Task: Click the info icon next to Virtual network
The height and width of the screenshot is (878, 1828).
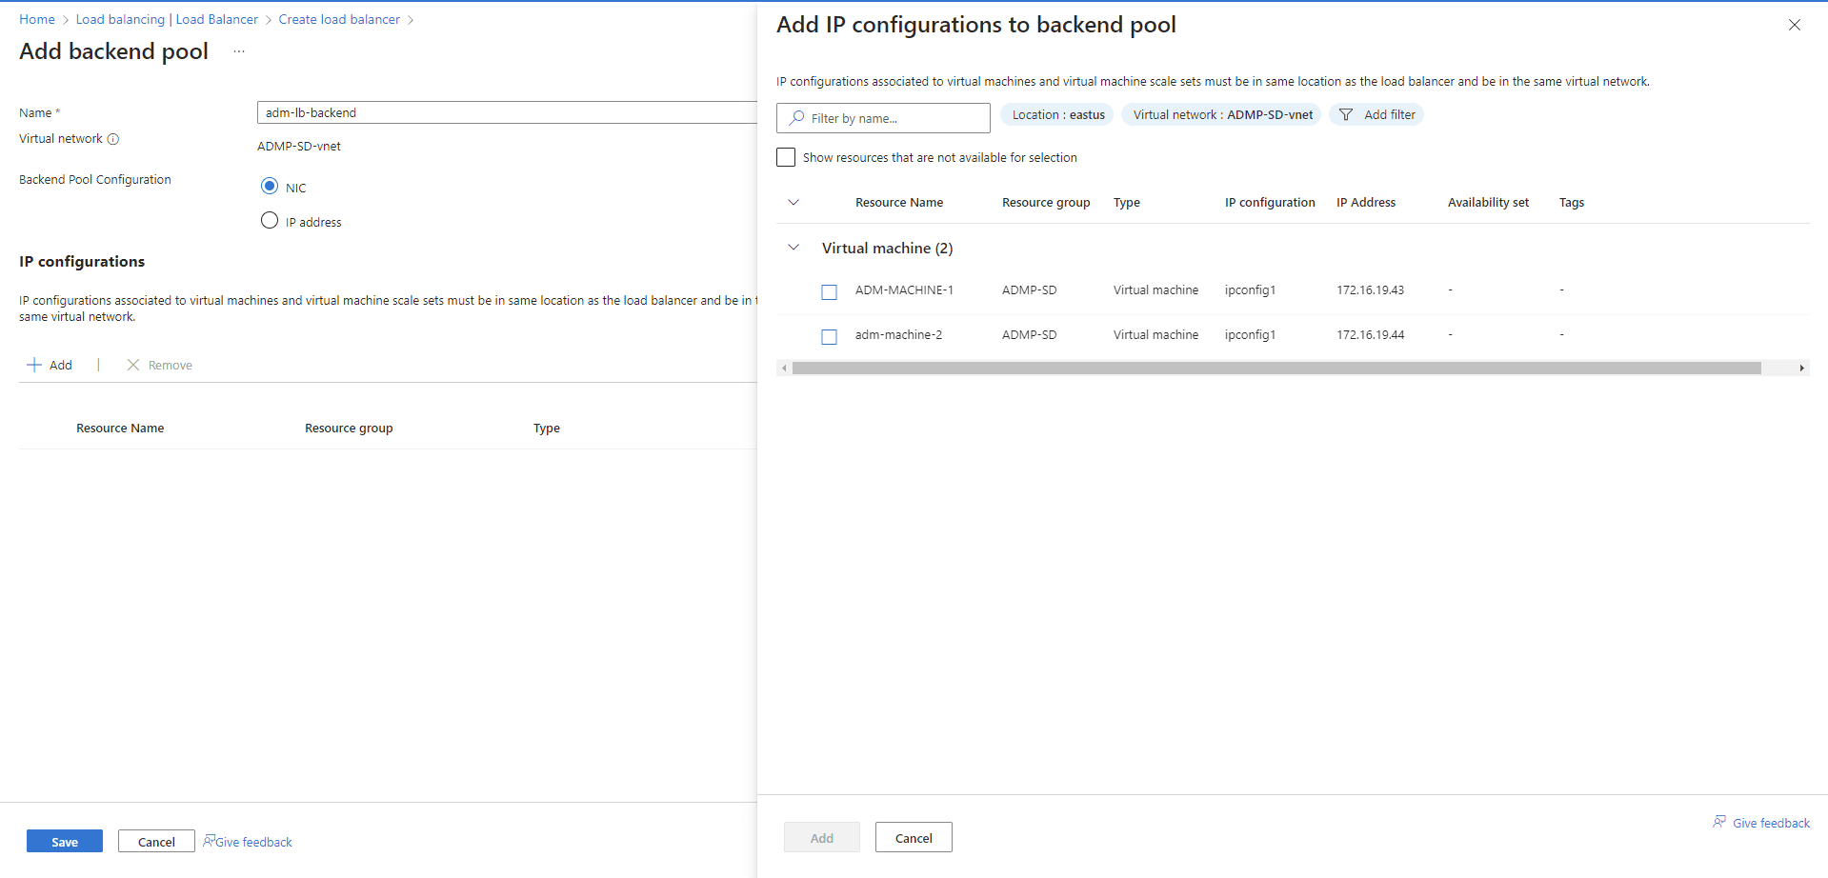Action: coord(113,139)
